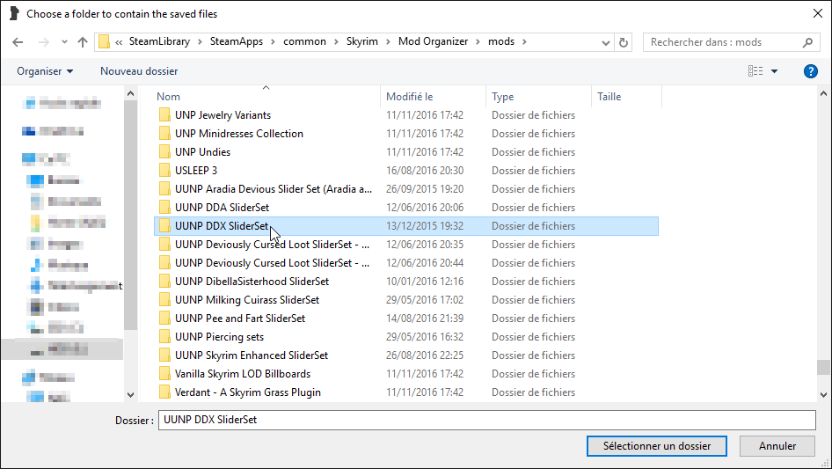Select UUNP DibellaSisterhood SliderSet folder
The image size is (832, 469).
[406, 282]
